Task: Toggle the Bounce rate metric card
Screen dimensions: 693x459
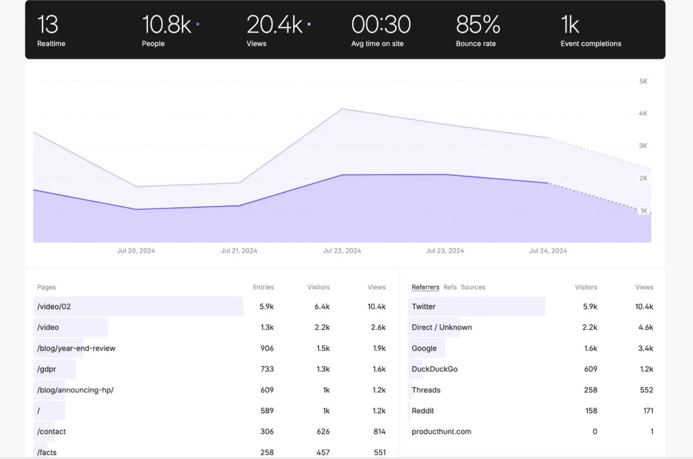Action: [x=478, y=30]
